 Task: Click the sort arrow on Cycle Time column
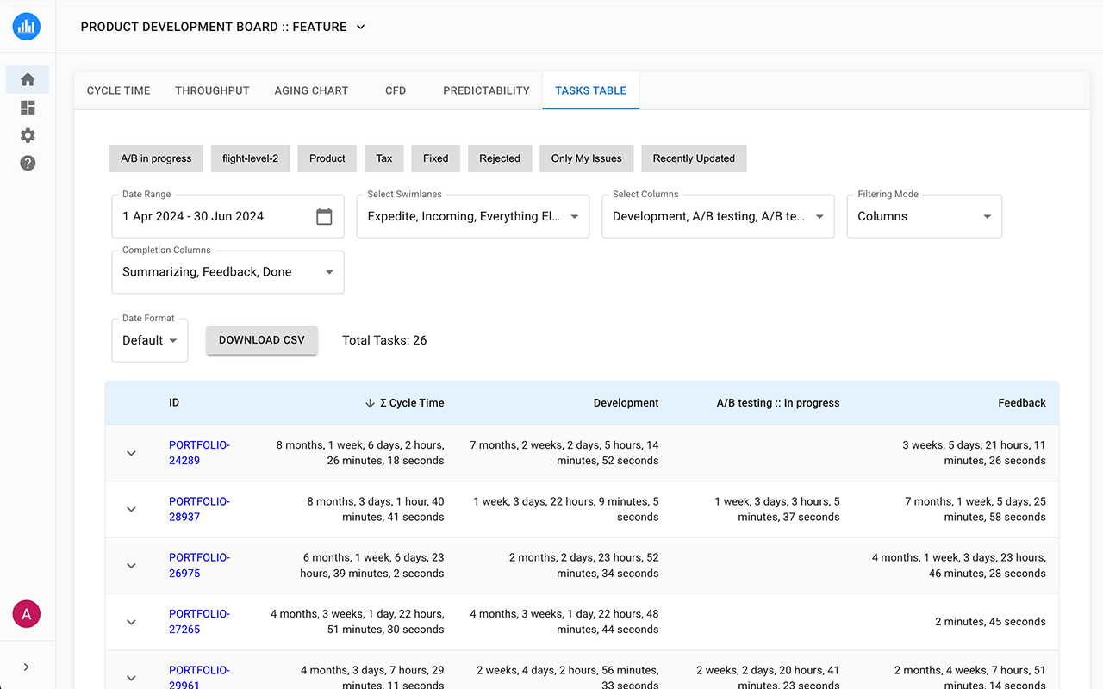(x=371, y=402)
